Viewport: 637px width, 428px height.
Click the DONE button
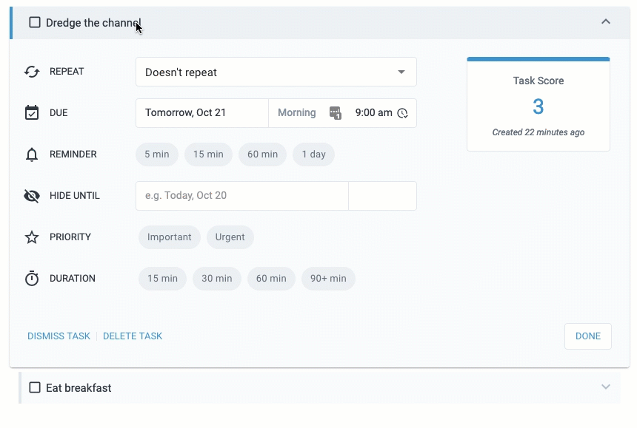coord(587,336)
